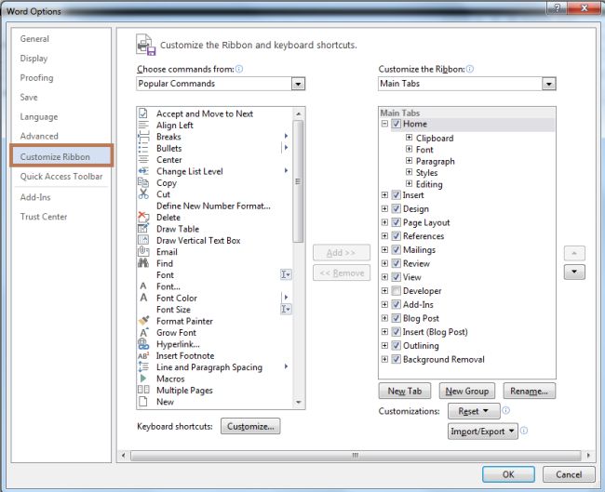
Task: Expand the Clipboard group
Action: 409,138
